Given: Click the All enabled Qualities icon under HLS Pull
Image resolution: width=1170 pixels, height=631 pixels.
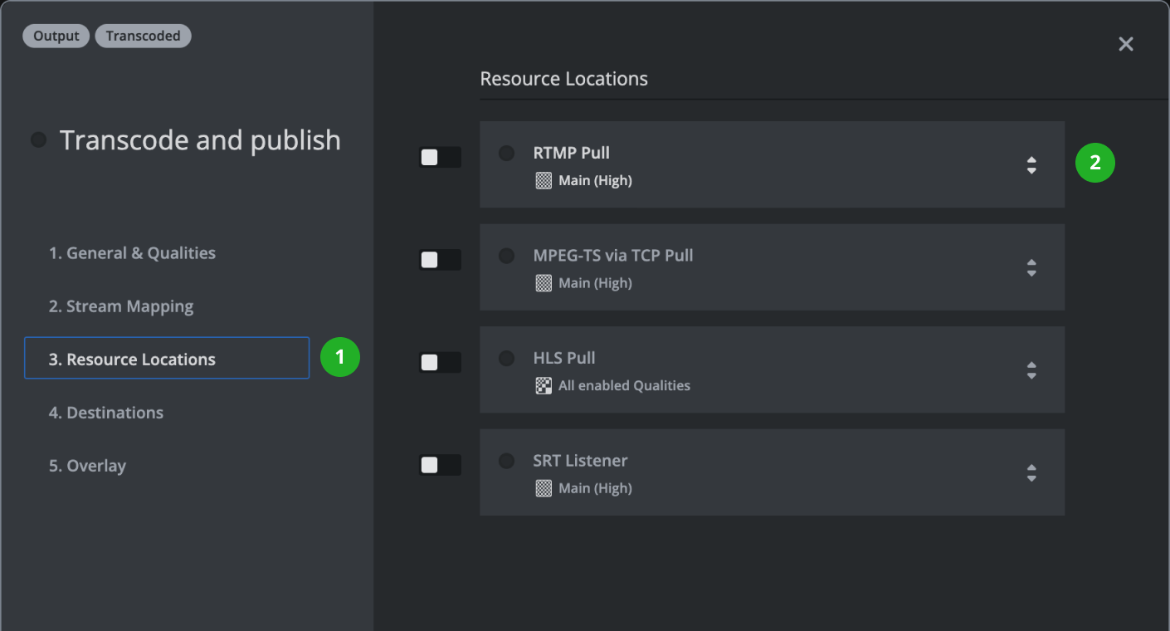Looking at the screenshot, I should point(544,385).
